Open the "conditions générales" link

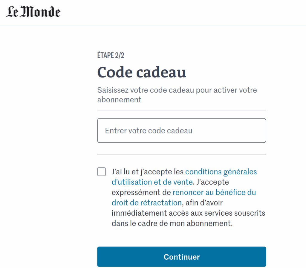221,172
